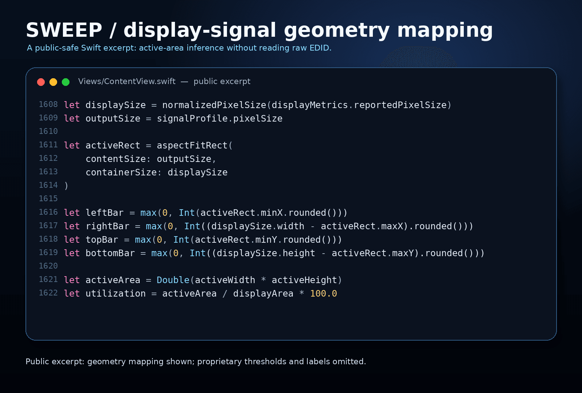Screen dimensions: 582x393
Task: Click 'normalizedPixelSize' on line 1608
Action: [214, 105]
